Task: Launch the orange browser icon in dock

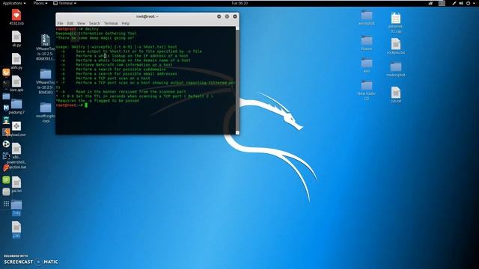Action: [6, 72]
